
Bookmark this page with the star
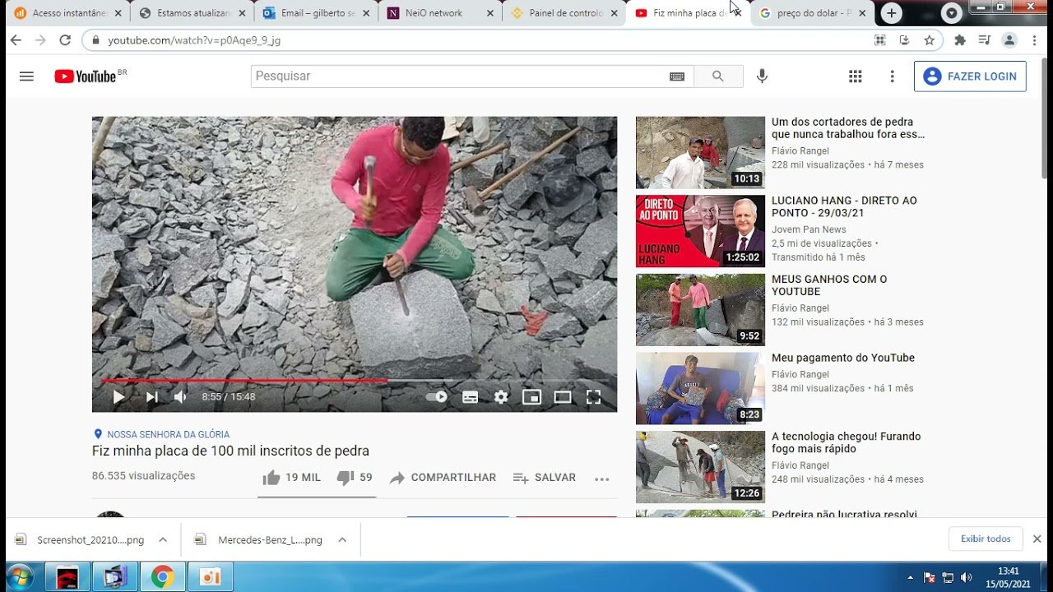(930, 40)
